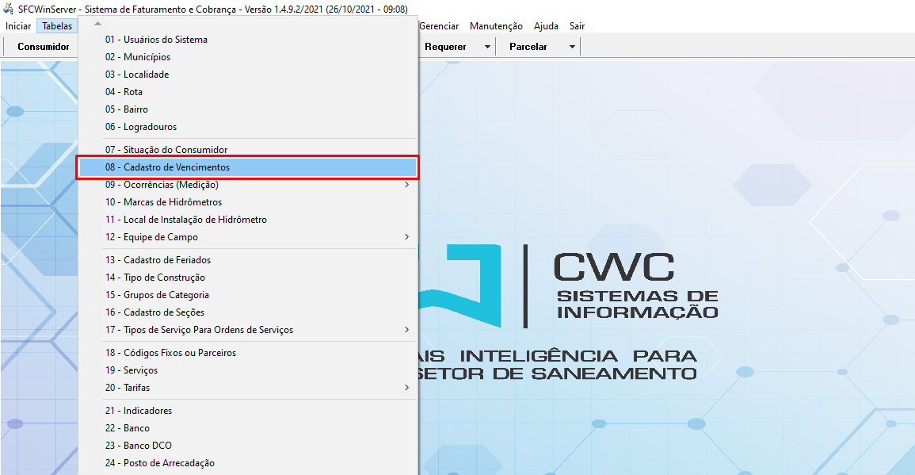Image resolution: width=915 pixels, height=475 pixels.
Task: Click the scroll-up arrow atop the Tabelas menu
Action: (97, 24)
